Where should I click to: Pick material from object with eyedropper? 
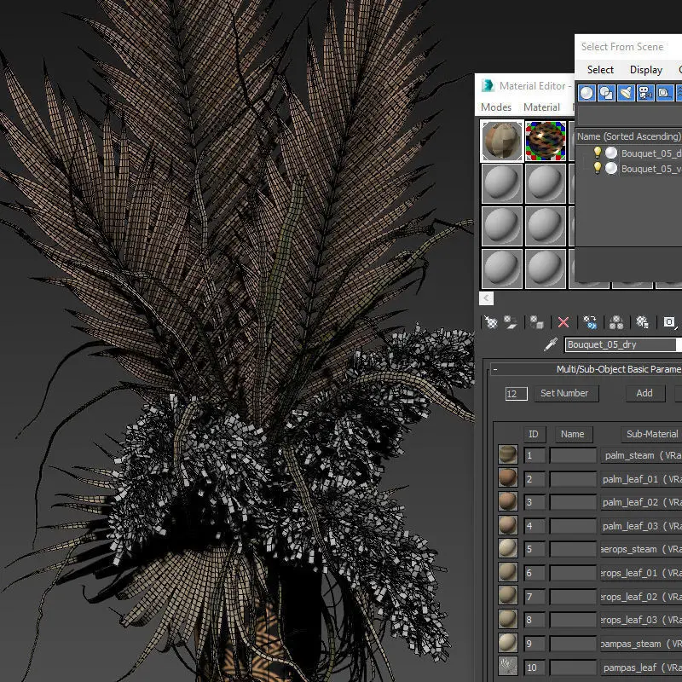tap(551, 345)
